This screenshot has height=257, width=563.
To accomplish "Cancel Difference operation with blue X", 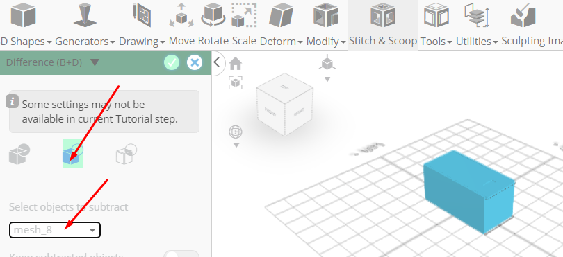I will coord(195,62).
